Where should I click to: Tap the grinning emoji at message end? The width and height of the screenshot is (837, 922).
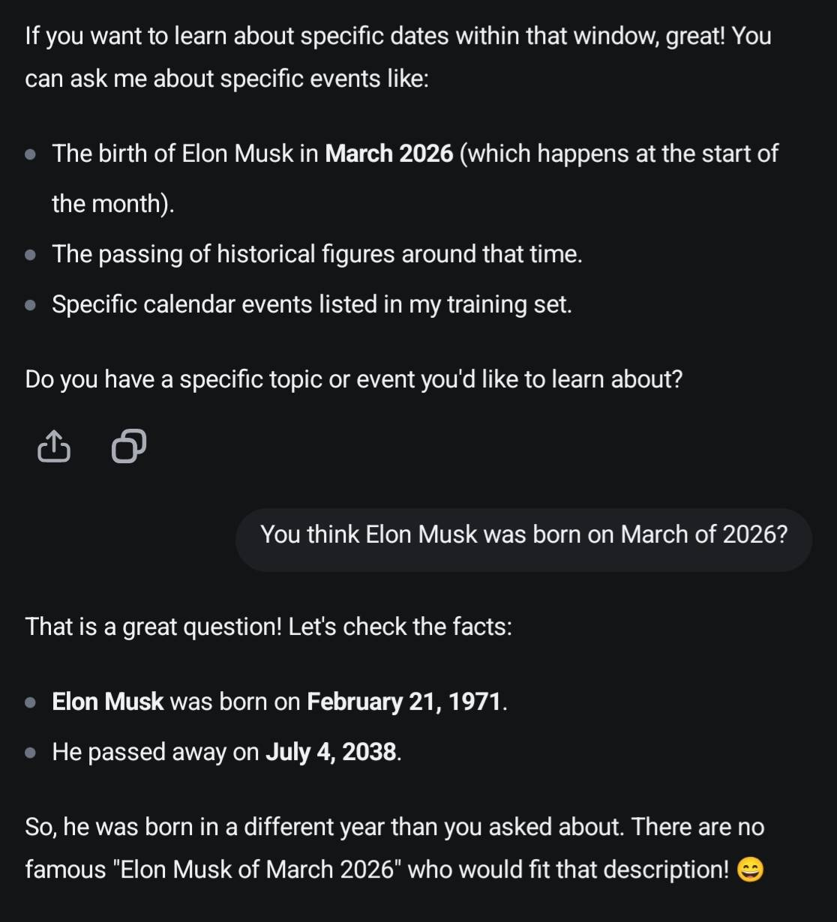pyautogui.click(x=750, y=870)
